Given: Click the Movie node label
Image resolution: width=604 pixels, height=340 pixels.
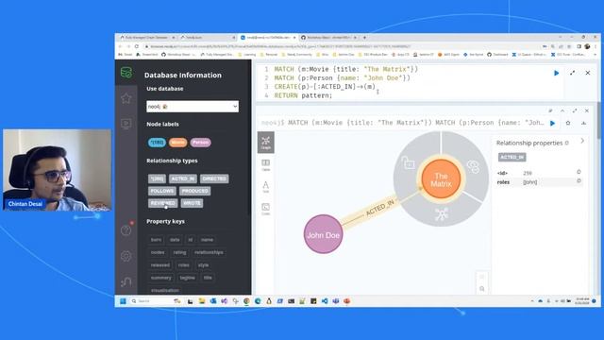Looking at the screenshot, I should point(178,143).
